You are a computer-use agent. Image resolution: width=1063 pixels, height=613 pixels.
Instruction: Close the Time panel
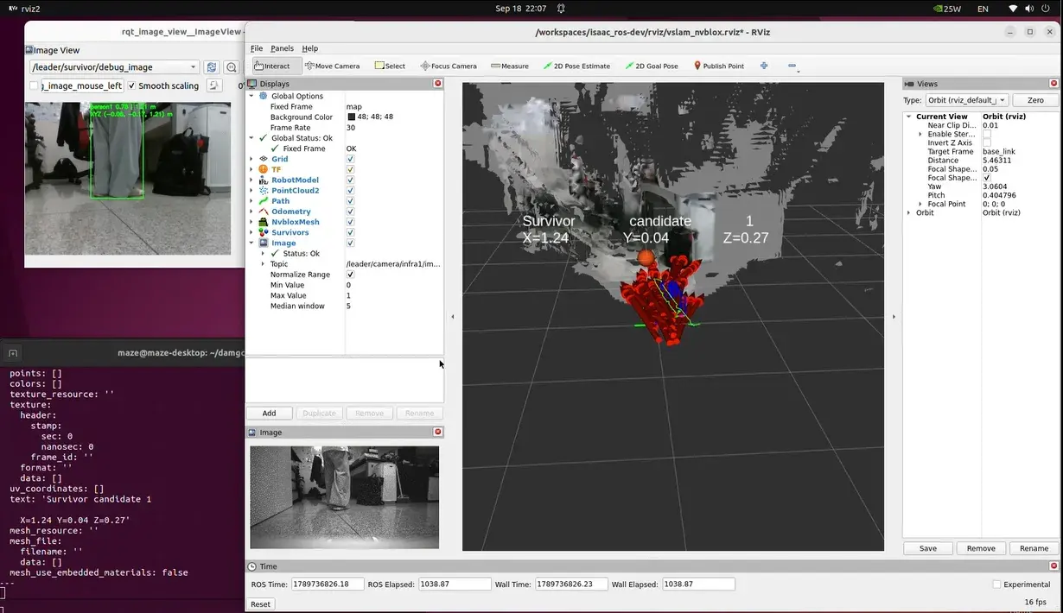point(1053,566)
